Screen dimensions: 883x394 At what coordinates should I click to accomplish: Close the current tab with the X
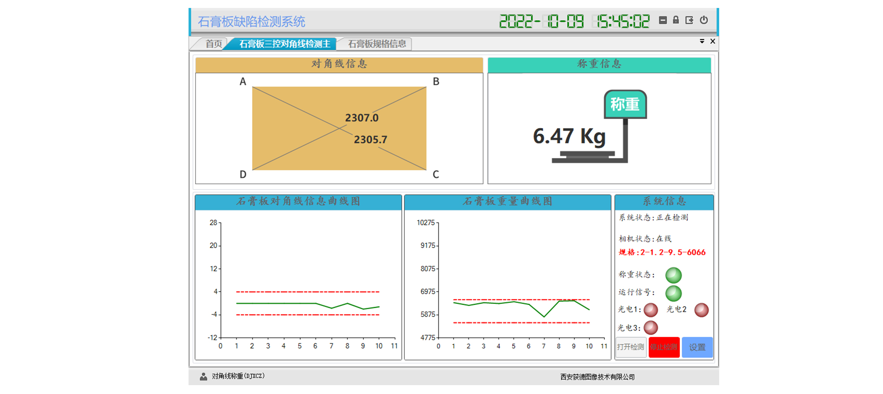tap(713, 42)
